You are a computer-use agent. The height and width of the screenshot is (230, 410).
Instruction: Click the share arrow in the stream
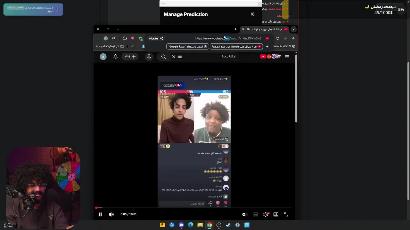[210, 203]
